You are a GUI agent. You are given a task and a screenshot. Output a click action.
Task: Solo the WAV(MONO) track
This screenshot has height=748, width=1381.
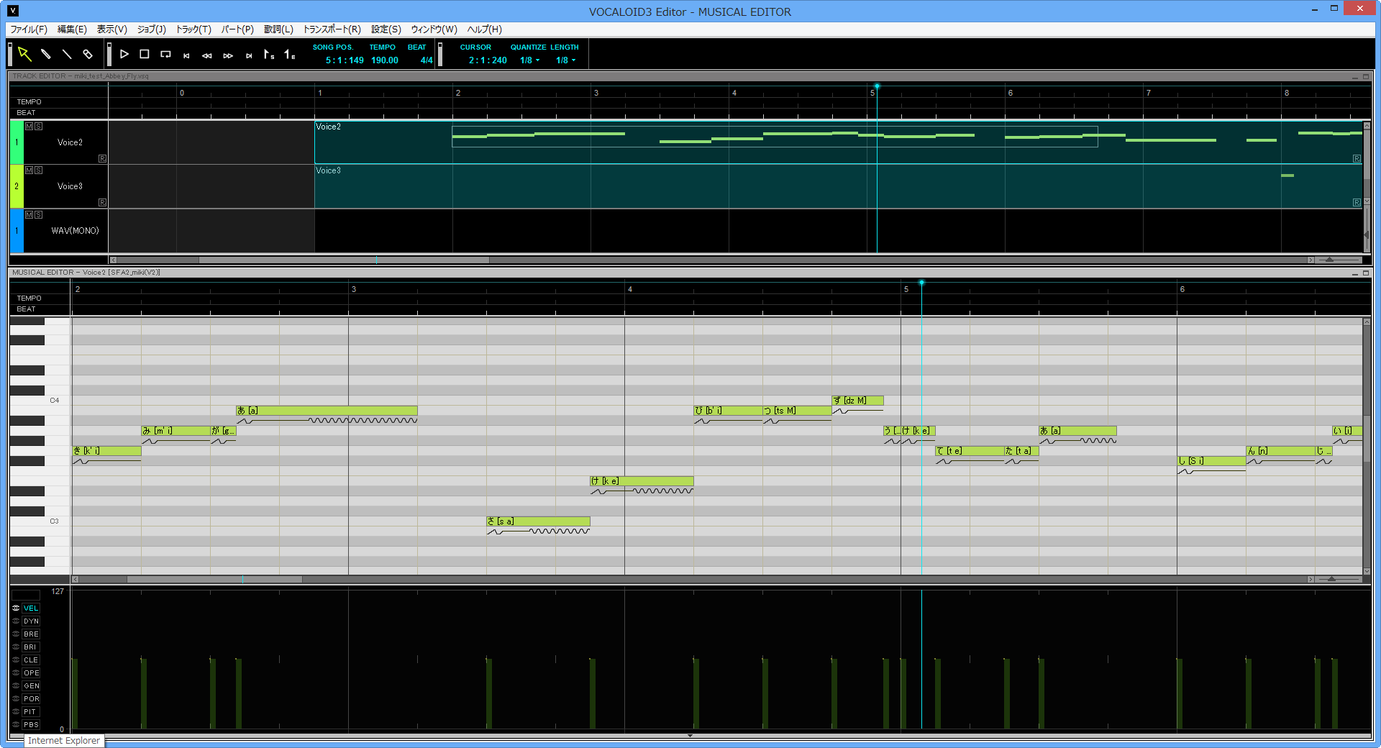pos(38,215)
